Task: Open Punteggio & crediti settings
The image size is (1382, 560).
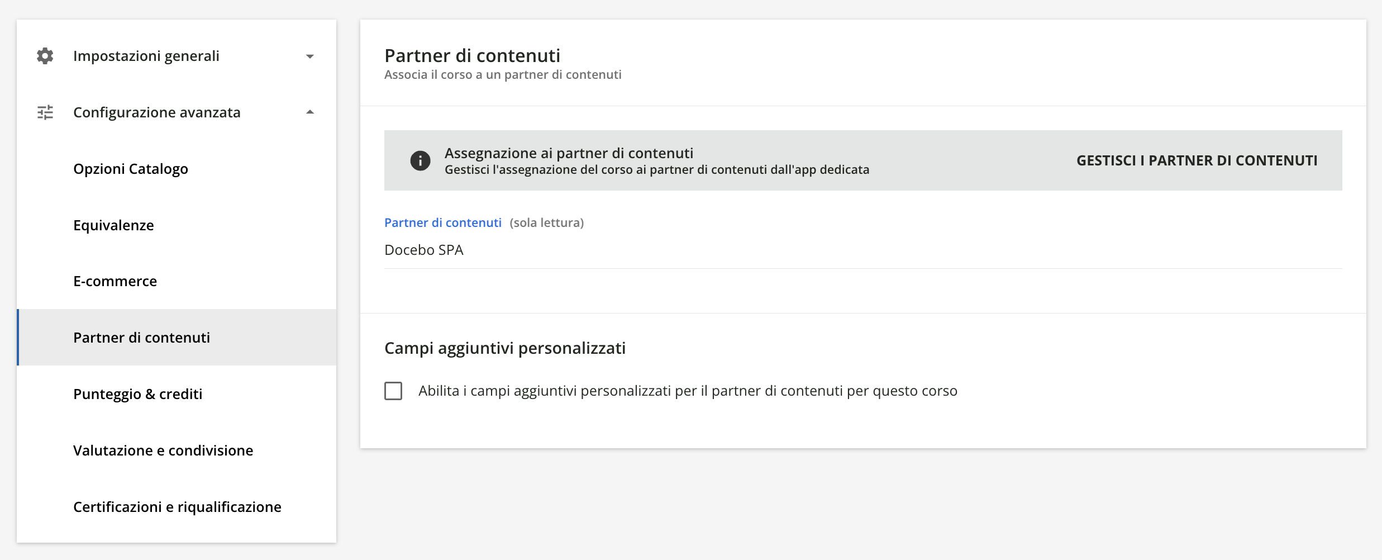Action: (137, 393)
